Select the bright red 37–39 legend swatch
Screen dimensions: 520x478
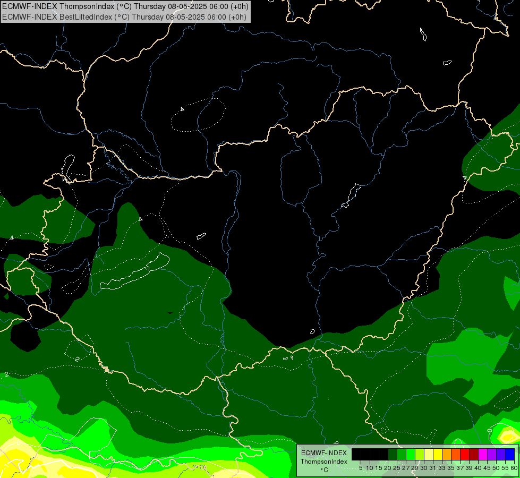[465, 454]
